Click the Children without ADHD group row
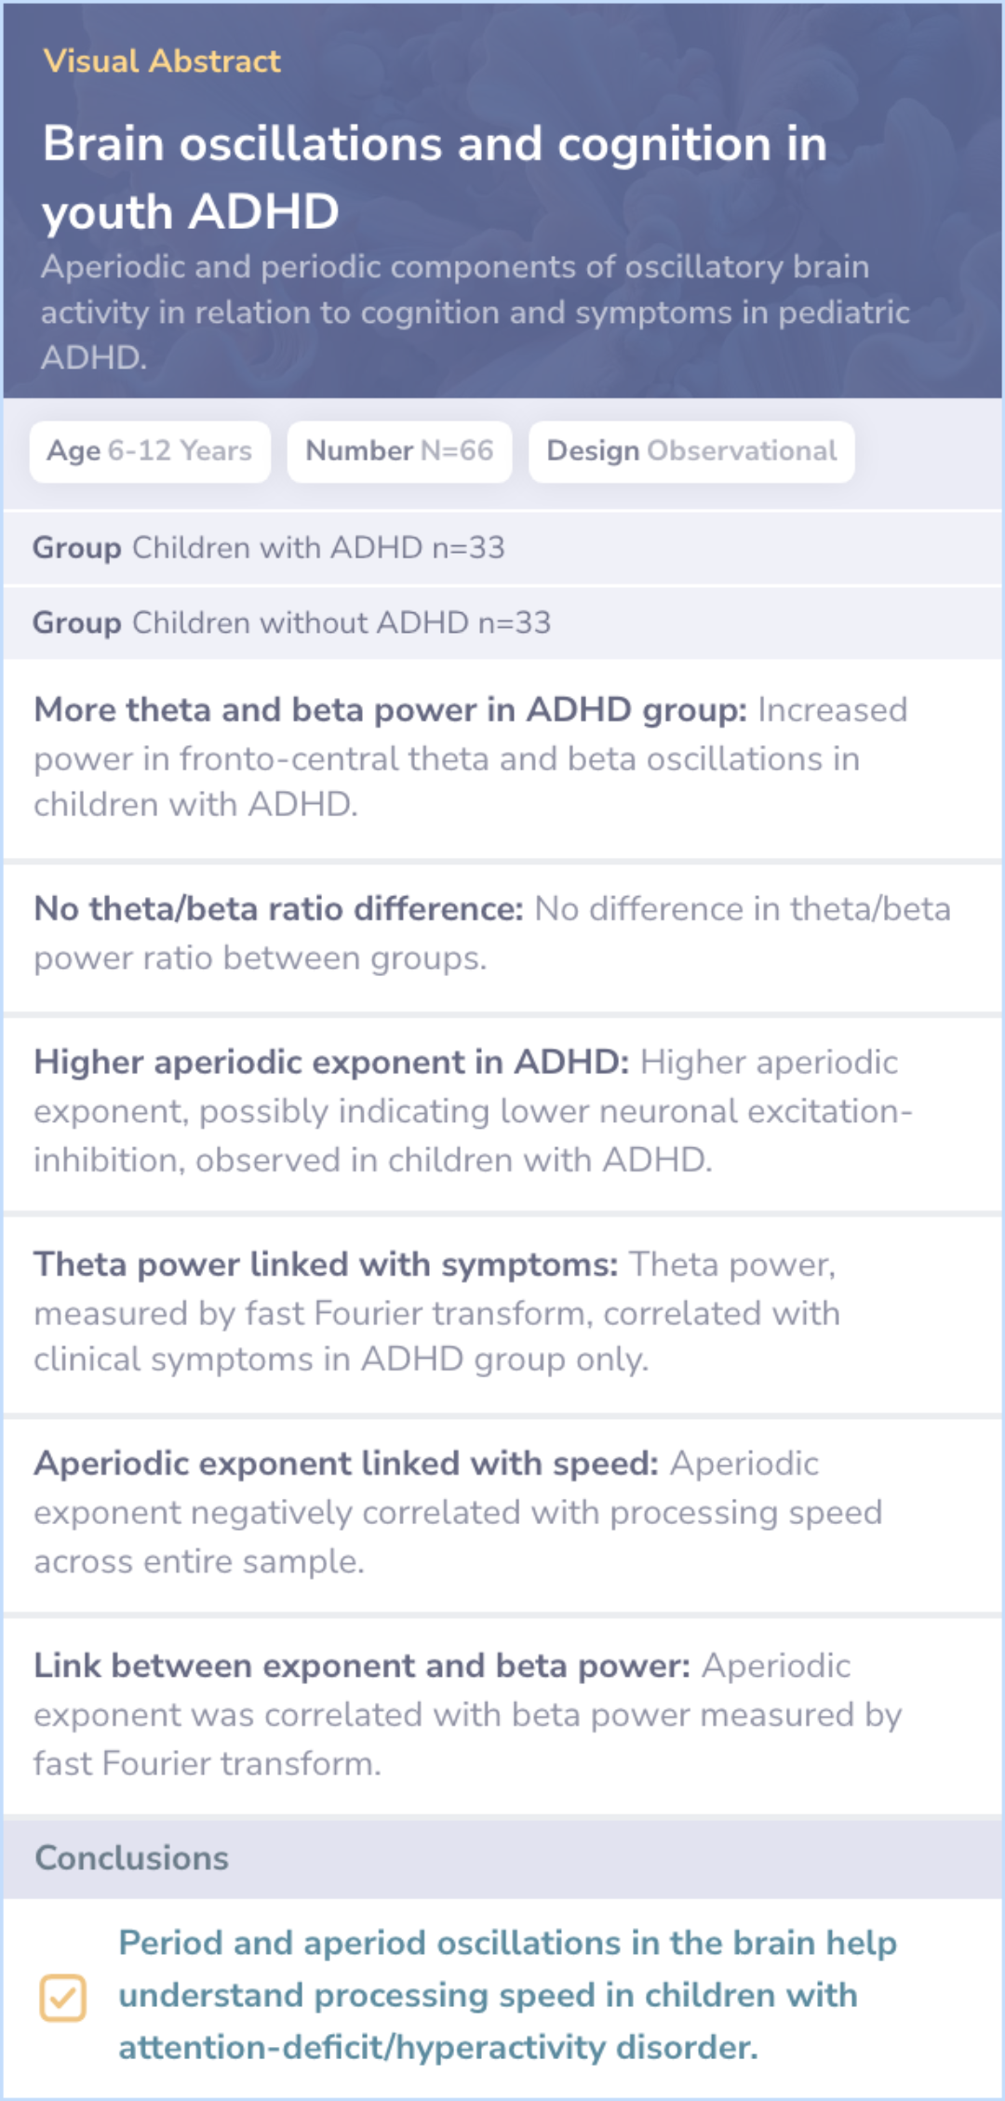The width and height of the screenshot is (1005, 2101). [x=502, y=622]
